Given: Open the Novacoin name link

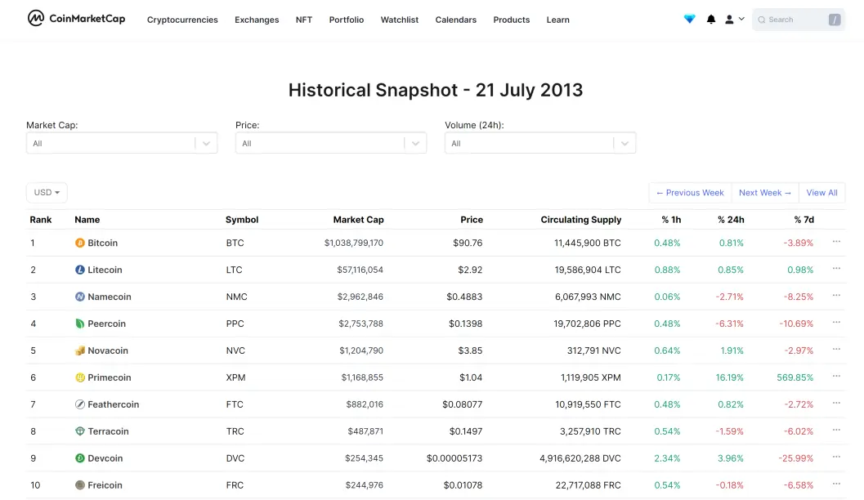Looking at the screenshot, I should tap(107, 350).
